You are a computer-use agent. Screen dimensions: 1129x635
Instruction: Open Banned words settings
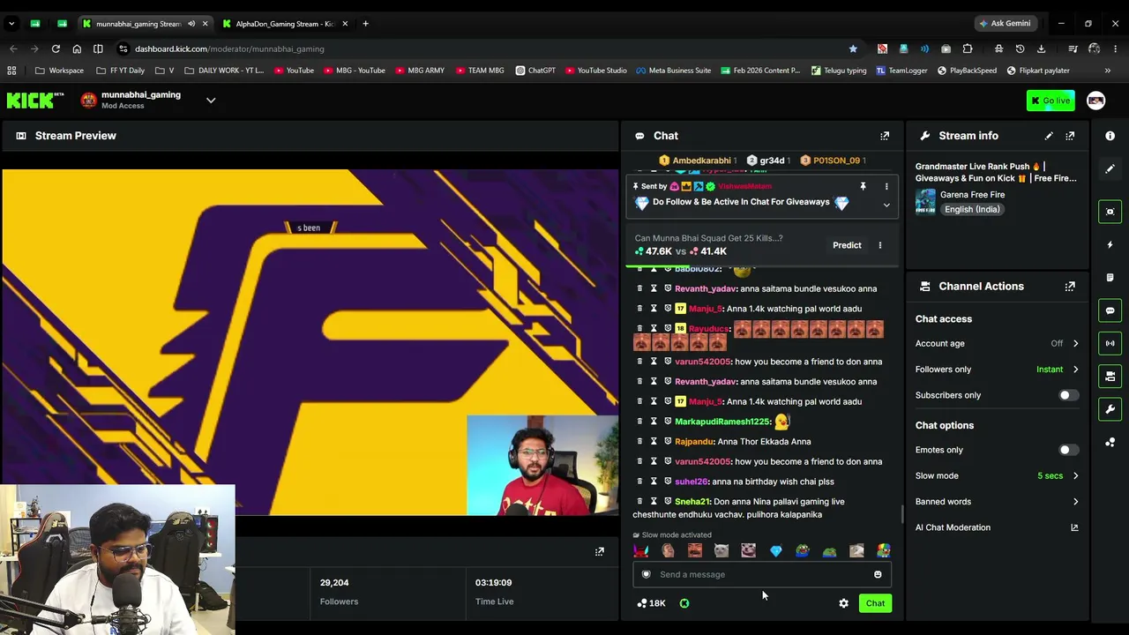coord(997,502)
